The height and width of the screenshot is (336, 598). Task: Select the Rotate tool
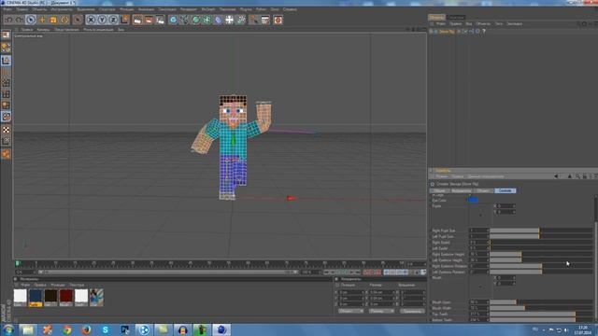click(64, 20)
